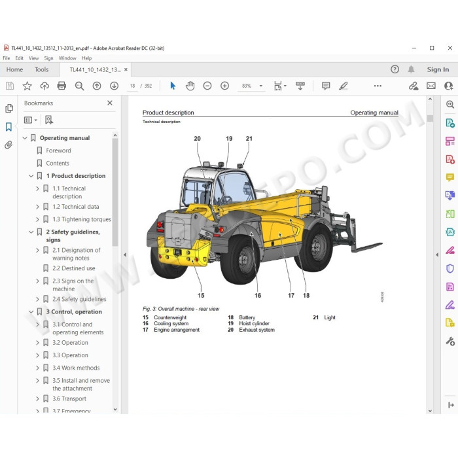Toggle the Bookmarks panel icon
This screenshot has width=458, height=458.
pos(9,127)
